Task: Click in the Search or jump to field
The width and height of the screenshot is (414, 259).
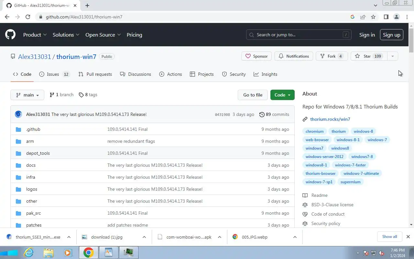Action: click(x=299, y=35)
